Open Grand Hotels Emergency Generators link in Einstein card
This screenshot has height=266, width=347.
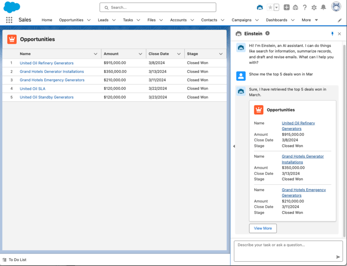click(x=304, y=193)
